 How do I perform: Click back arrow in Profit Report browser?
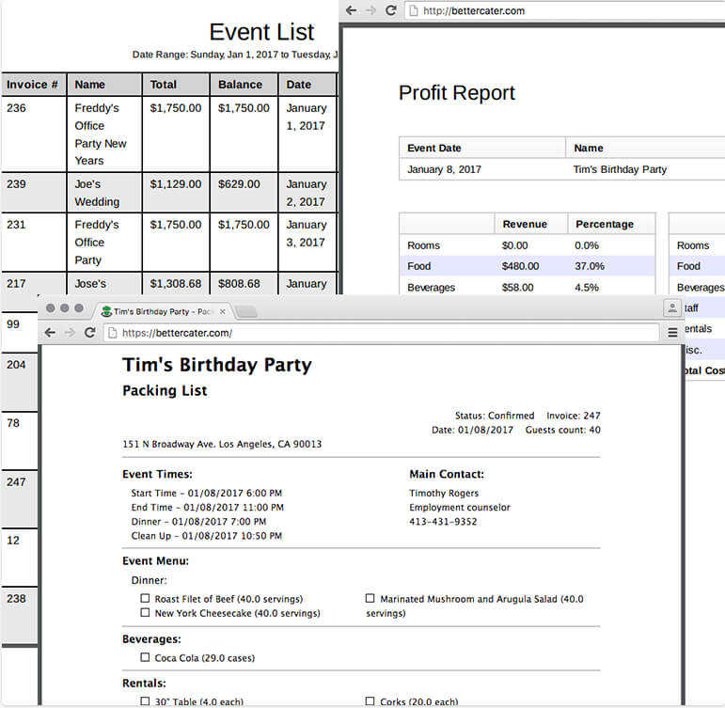(351, 10)
